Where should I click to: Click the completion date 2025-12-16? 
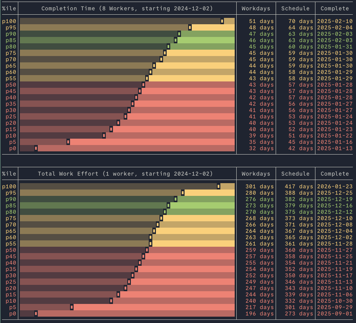(x=335, y=206)
